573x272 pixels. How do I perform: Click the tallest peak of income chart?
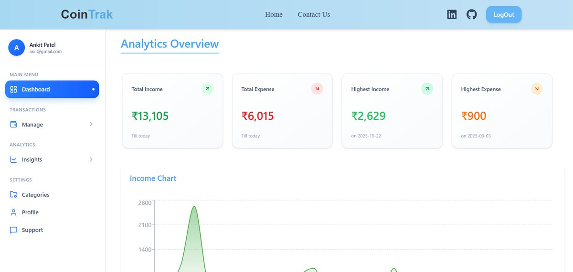click(194, 207)
